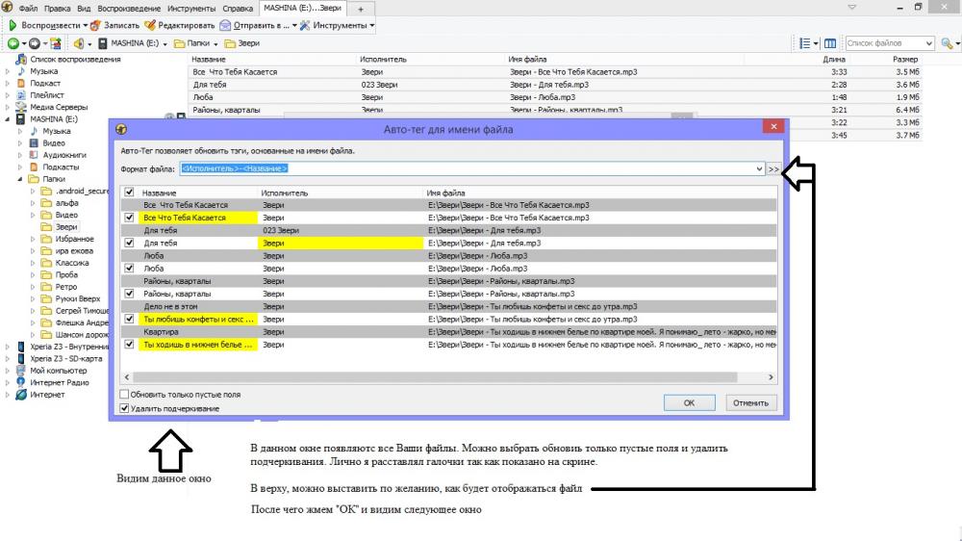Click the magnifier search icon
The image size is (962, 541).
pos(947,43)
